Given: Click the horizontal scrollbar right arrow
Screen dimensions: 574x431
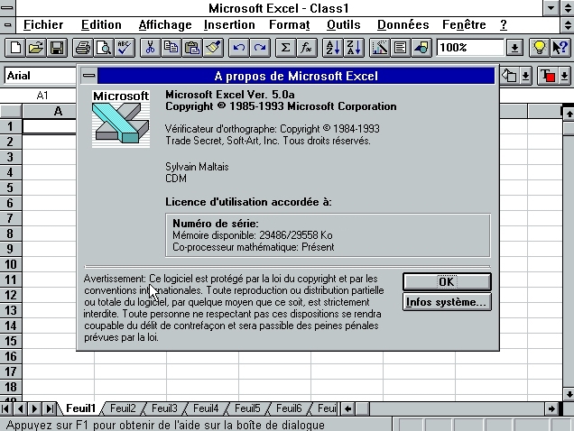Looking at the screenshot, I should point(551,408).
